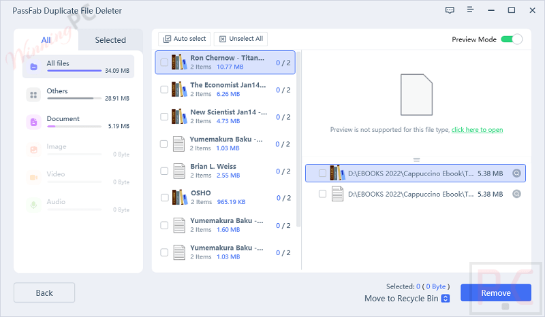This screenshot has height=317, width=545.
Task: Select the All files category
Action: click(78, 66)
